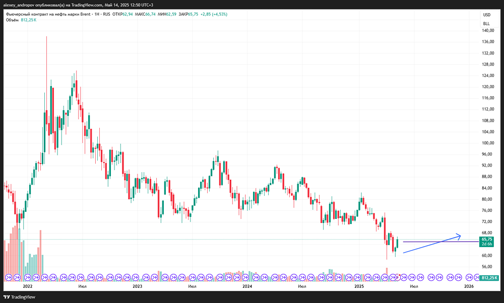The image size is (504, 303).
Task: Click the 116,00 price axis label
Action: (x=488, y=98)
